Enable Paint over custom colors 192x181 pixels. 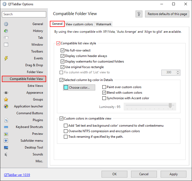[104, 87]
